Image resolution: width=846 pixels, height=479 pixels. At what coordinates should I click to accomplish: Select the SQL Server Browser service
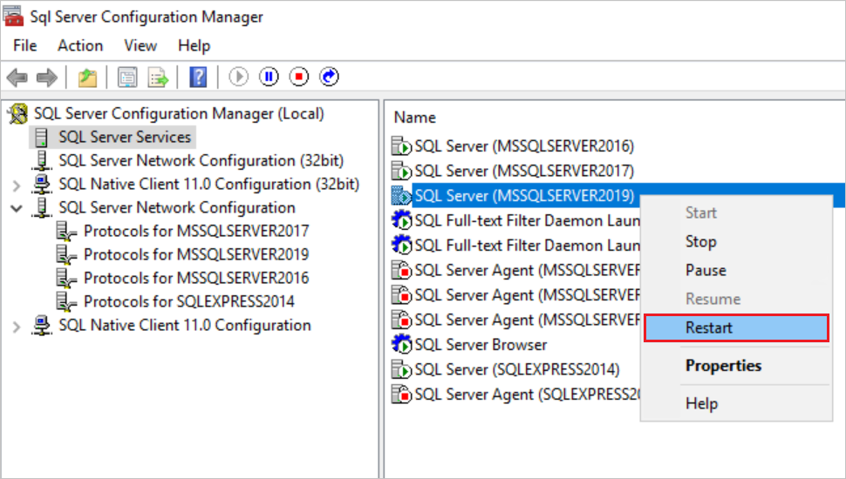point(480,345)
